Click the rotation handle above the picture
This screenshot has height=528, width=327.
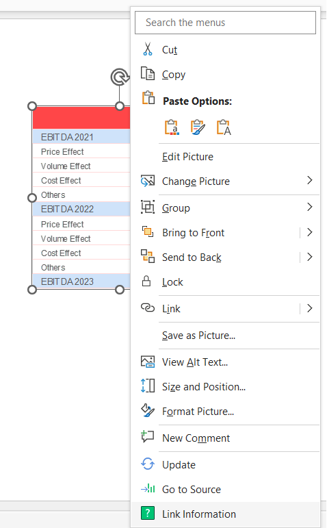120,77
